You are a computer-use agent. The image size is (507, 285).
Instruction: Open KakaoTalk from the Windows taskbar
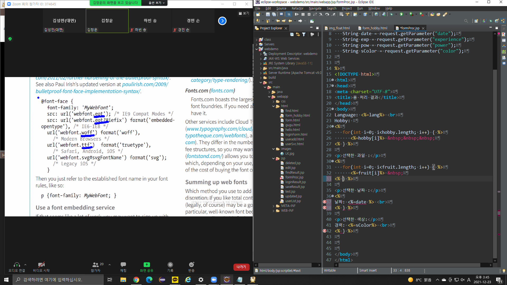[x=175, y=279]
